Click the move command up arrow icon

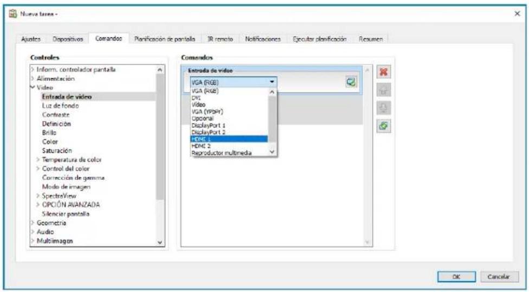(384, 90)
